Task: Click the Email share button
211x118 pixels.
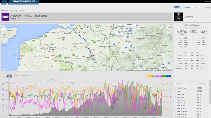Action: coord(208,7)
